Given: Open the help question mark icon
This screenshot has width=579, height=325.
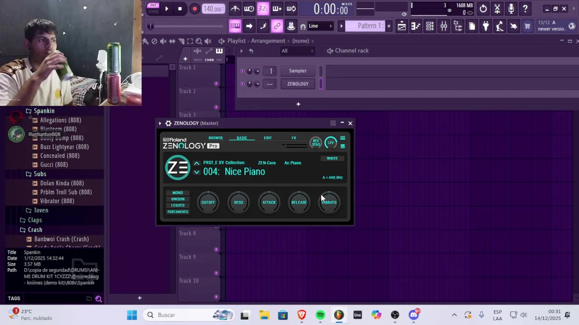Looking at the screenshot, I should [x=525, y=9].
